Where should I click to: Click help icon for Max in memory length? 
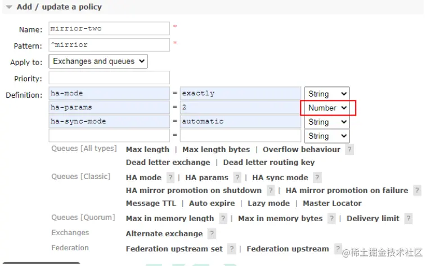(x=223, y=219)
